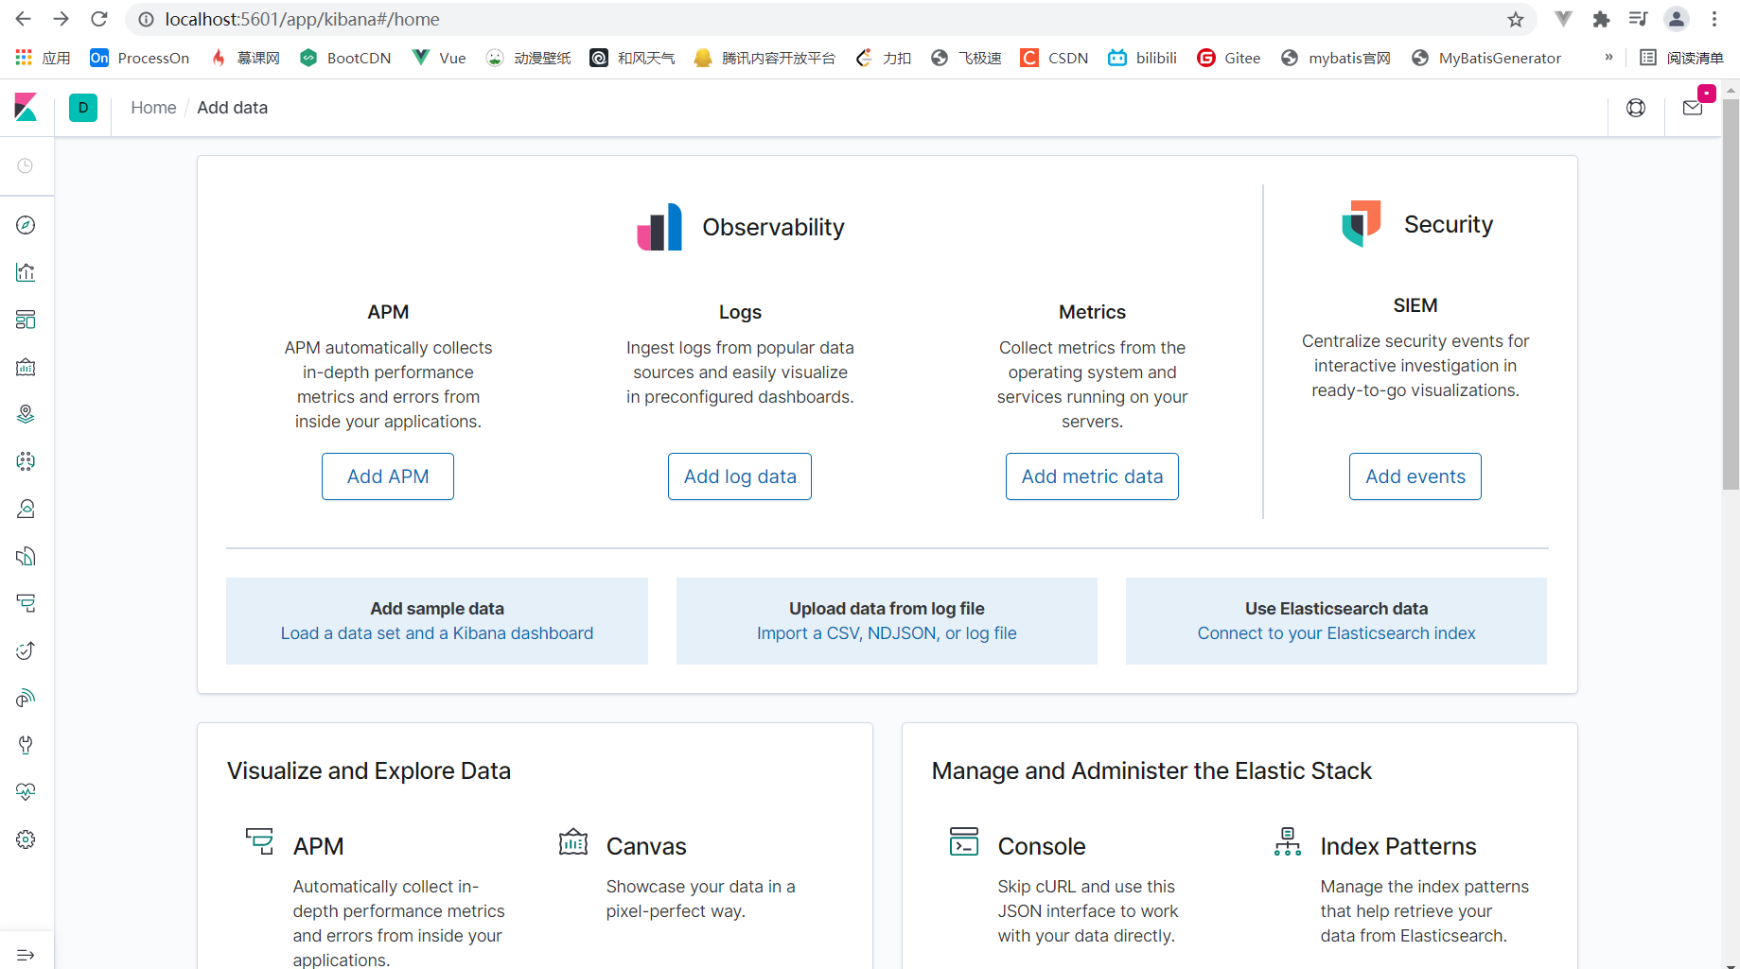Open the Chrome profile avatar
This screenshot has width=1740, height=969.
pyautogui.click(x=1677, y=19)
